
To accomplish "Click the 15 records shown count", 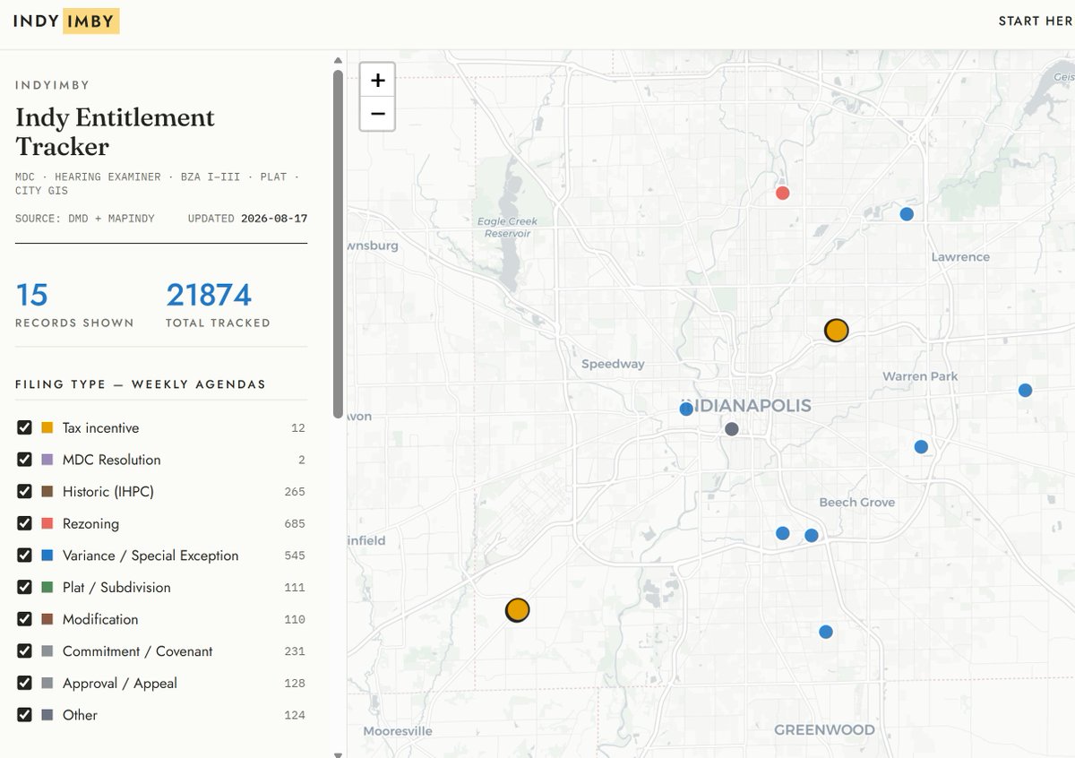I will pos(31,295).
